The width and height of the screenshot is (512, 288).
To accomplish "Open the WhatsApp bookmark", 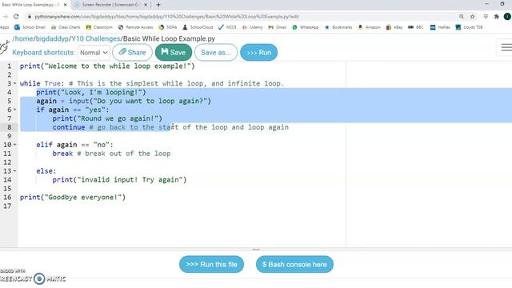I will (306, 27).
